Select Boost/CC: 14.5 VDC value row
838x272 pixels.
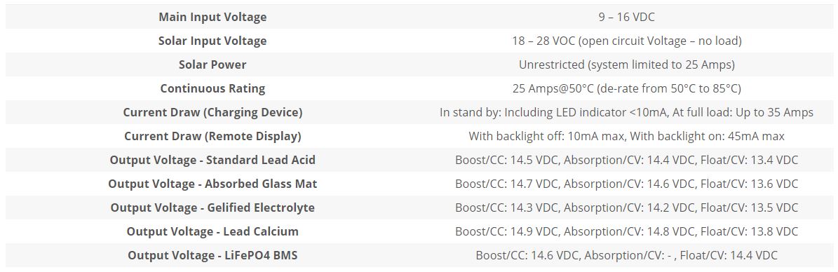tap(626, 160)
